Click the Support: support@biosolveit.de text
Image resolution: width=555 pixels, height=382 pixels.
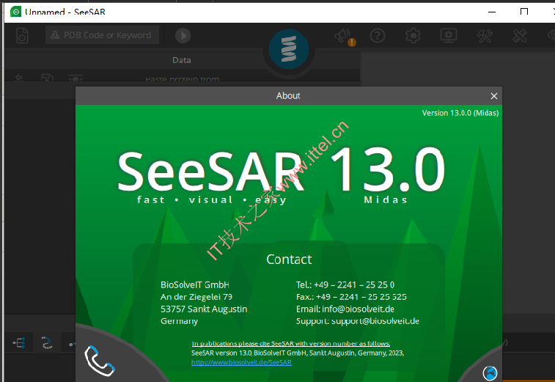(358, 321)
